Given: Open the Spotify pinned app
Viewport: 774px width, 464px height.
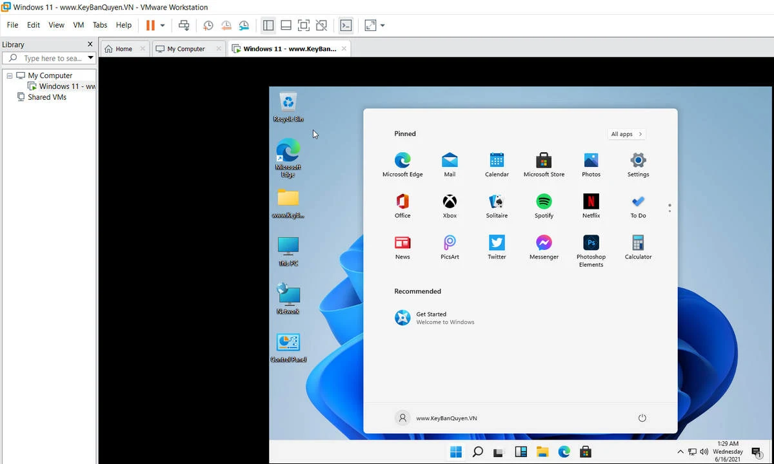Looking at the screenshot, I should point(544,206).
